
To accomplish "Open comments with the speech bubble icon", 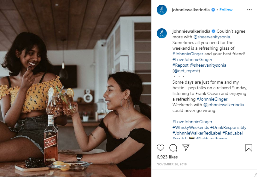I will pyautogui.click(x=173, y=148).
